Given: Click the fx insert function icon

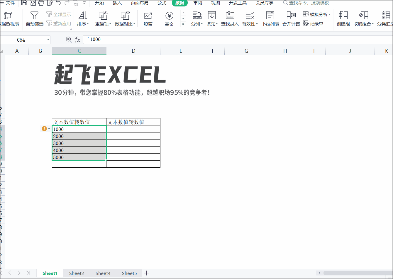Looking at the screenshot, I should point(77,40).
